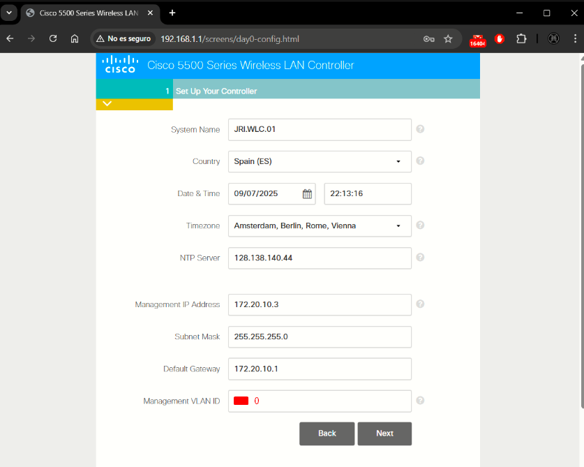Click the 'System Name' label
The image size is (584, 467).
[195, 130]
